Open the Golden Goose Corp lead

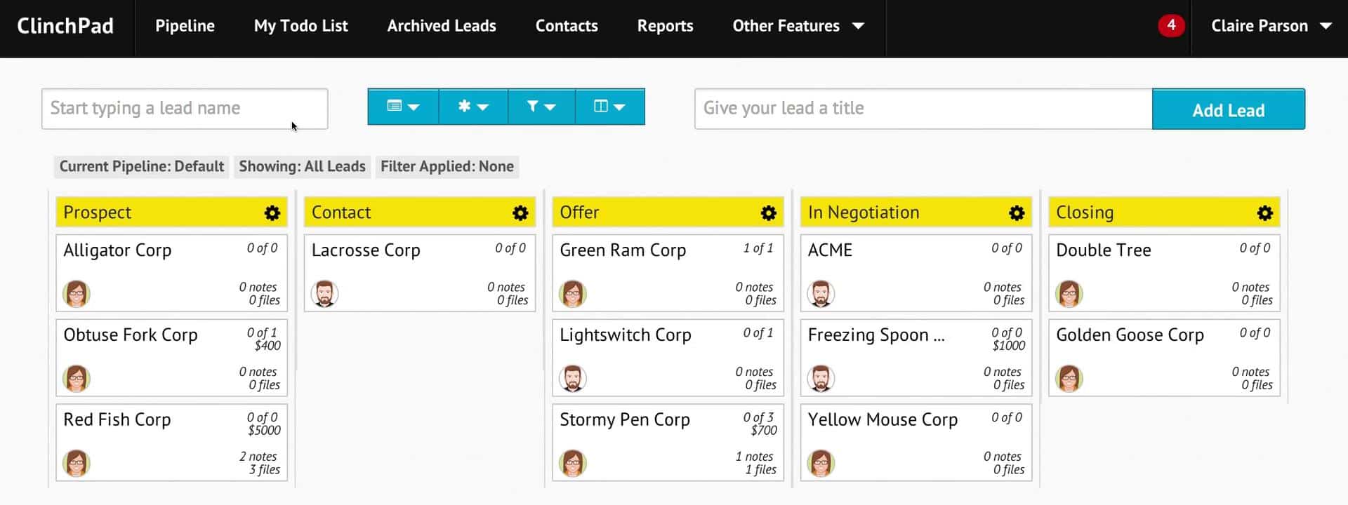[1130, 335]
